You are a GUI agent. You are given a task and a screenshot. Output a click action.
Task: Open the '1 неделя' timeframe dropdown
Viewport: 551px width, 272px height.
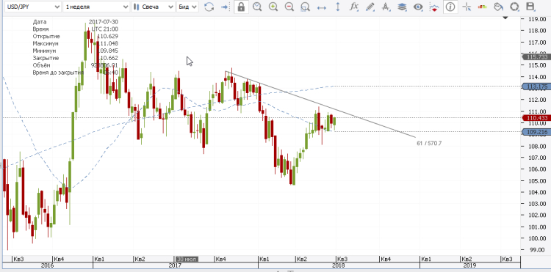pyautogui.click(x=96, y=7)
